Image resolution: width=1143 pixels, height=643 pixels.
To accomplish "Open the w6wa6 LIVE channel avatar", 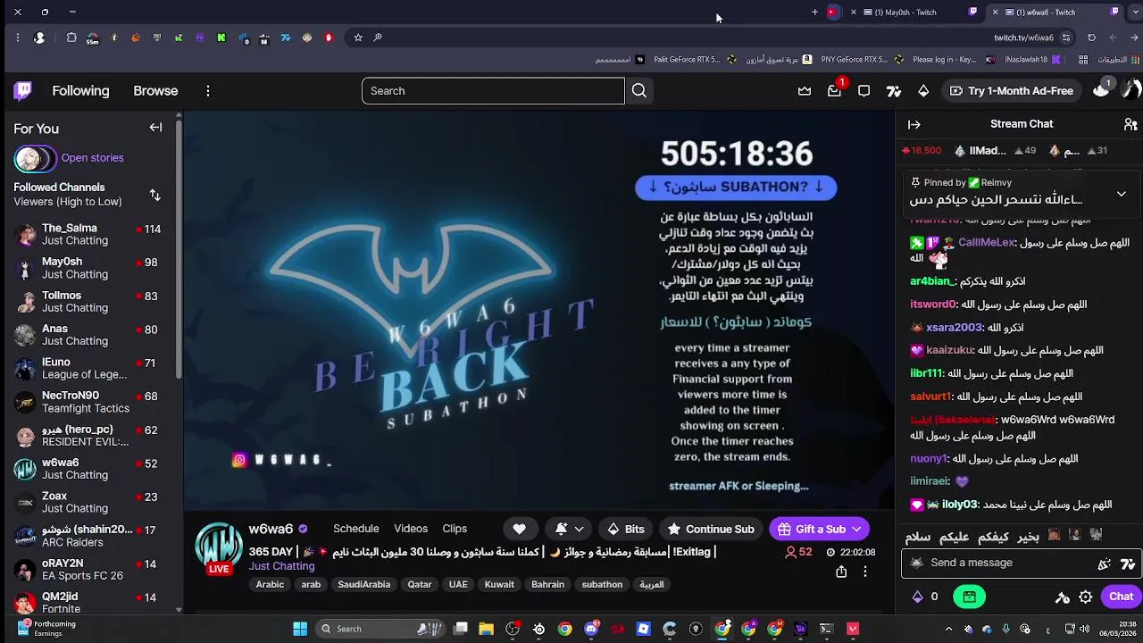I will [x=219, y=547].
